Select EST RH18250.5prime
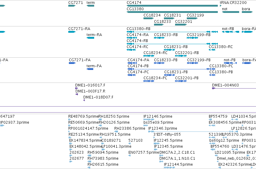This screenshot has width=256, height=169. point(114,117)
